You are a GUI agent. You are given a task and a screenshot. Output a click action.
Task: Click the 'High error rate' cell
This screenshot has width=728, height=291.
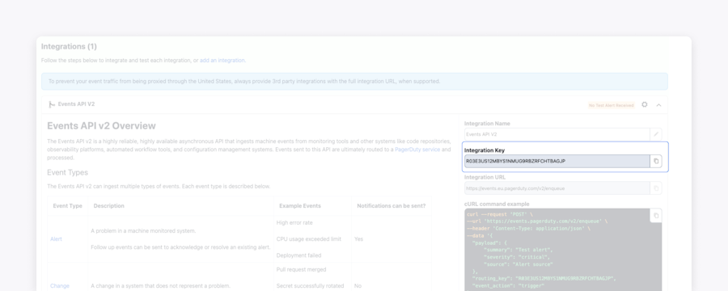pos(294,223)
